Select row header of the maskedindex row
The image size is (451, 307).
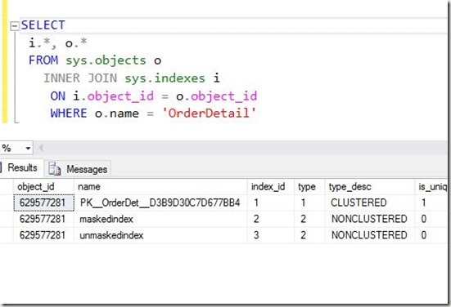(x=7, y=220)
